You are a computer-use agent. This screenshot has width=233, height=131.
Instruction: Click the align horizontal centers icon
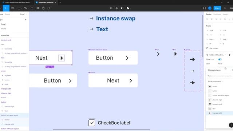[212, 19]
